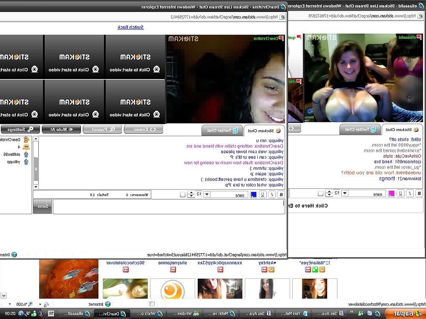Click the Internet zone globe in status bar
This screenshot has height=319, width=426.
[108, 304]
